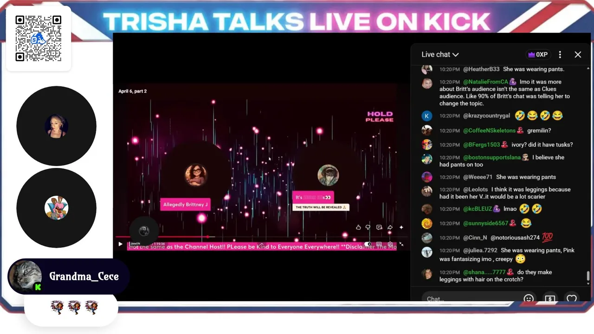The height and width of the screenshot is (334, 594).
Task: Click the small webcam bubble in video
Action: pyautogui.click(x=144, y=230)
